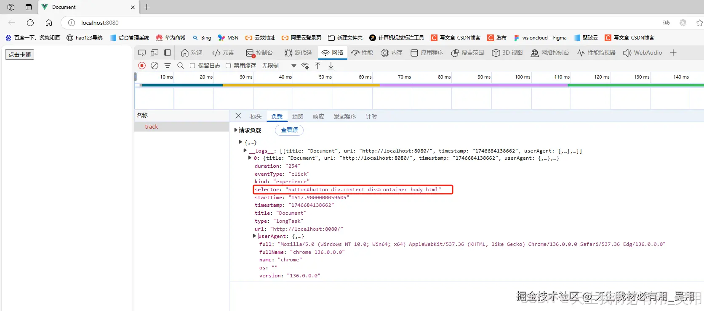Open a new browser tab
Viewport: 704px width, 311px height.
[x=147, y=7]
